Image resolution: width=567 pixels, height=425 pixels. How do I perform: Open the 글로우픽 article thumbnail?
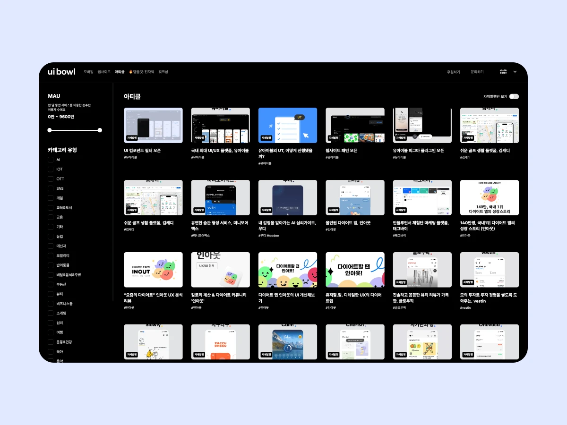pos(422,270)
